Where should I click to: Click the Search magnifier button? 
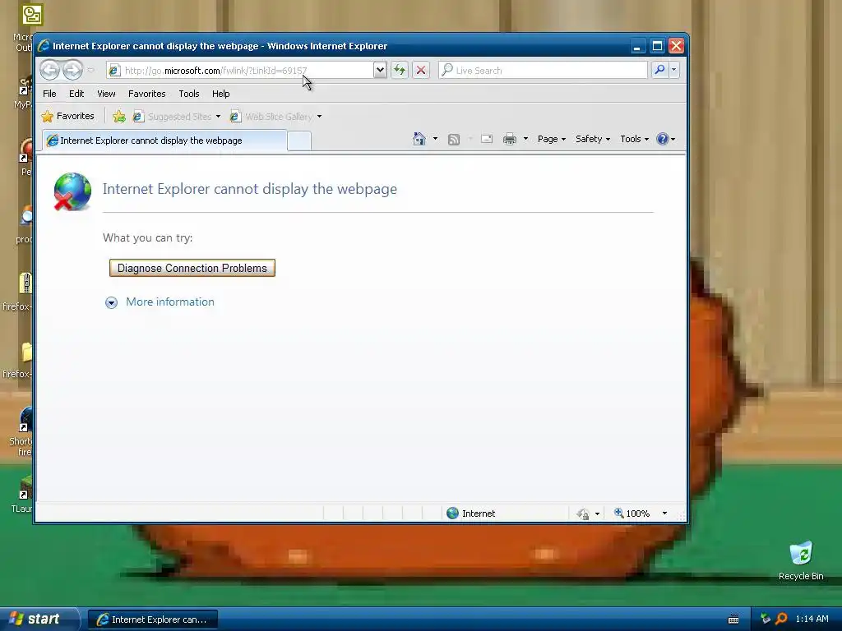659,70
